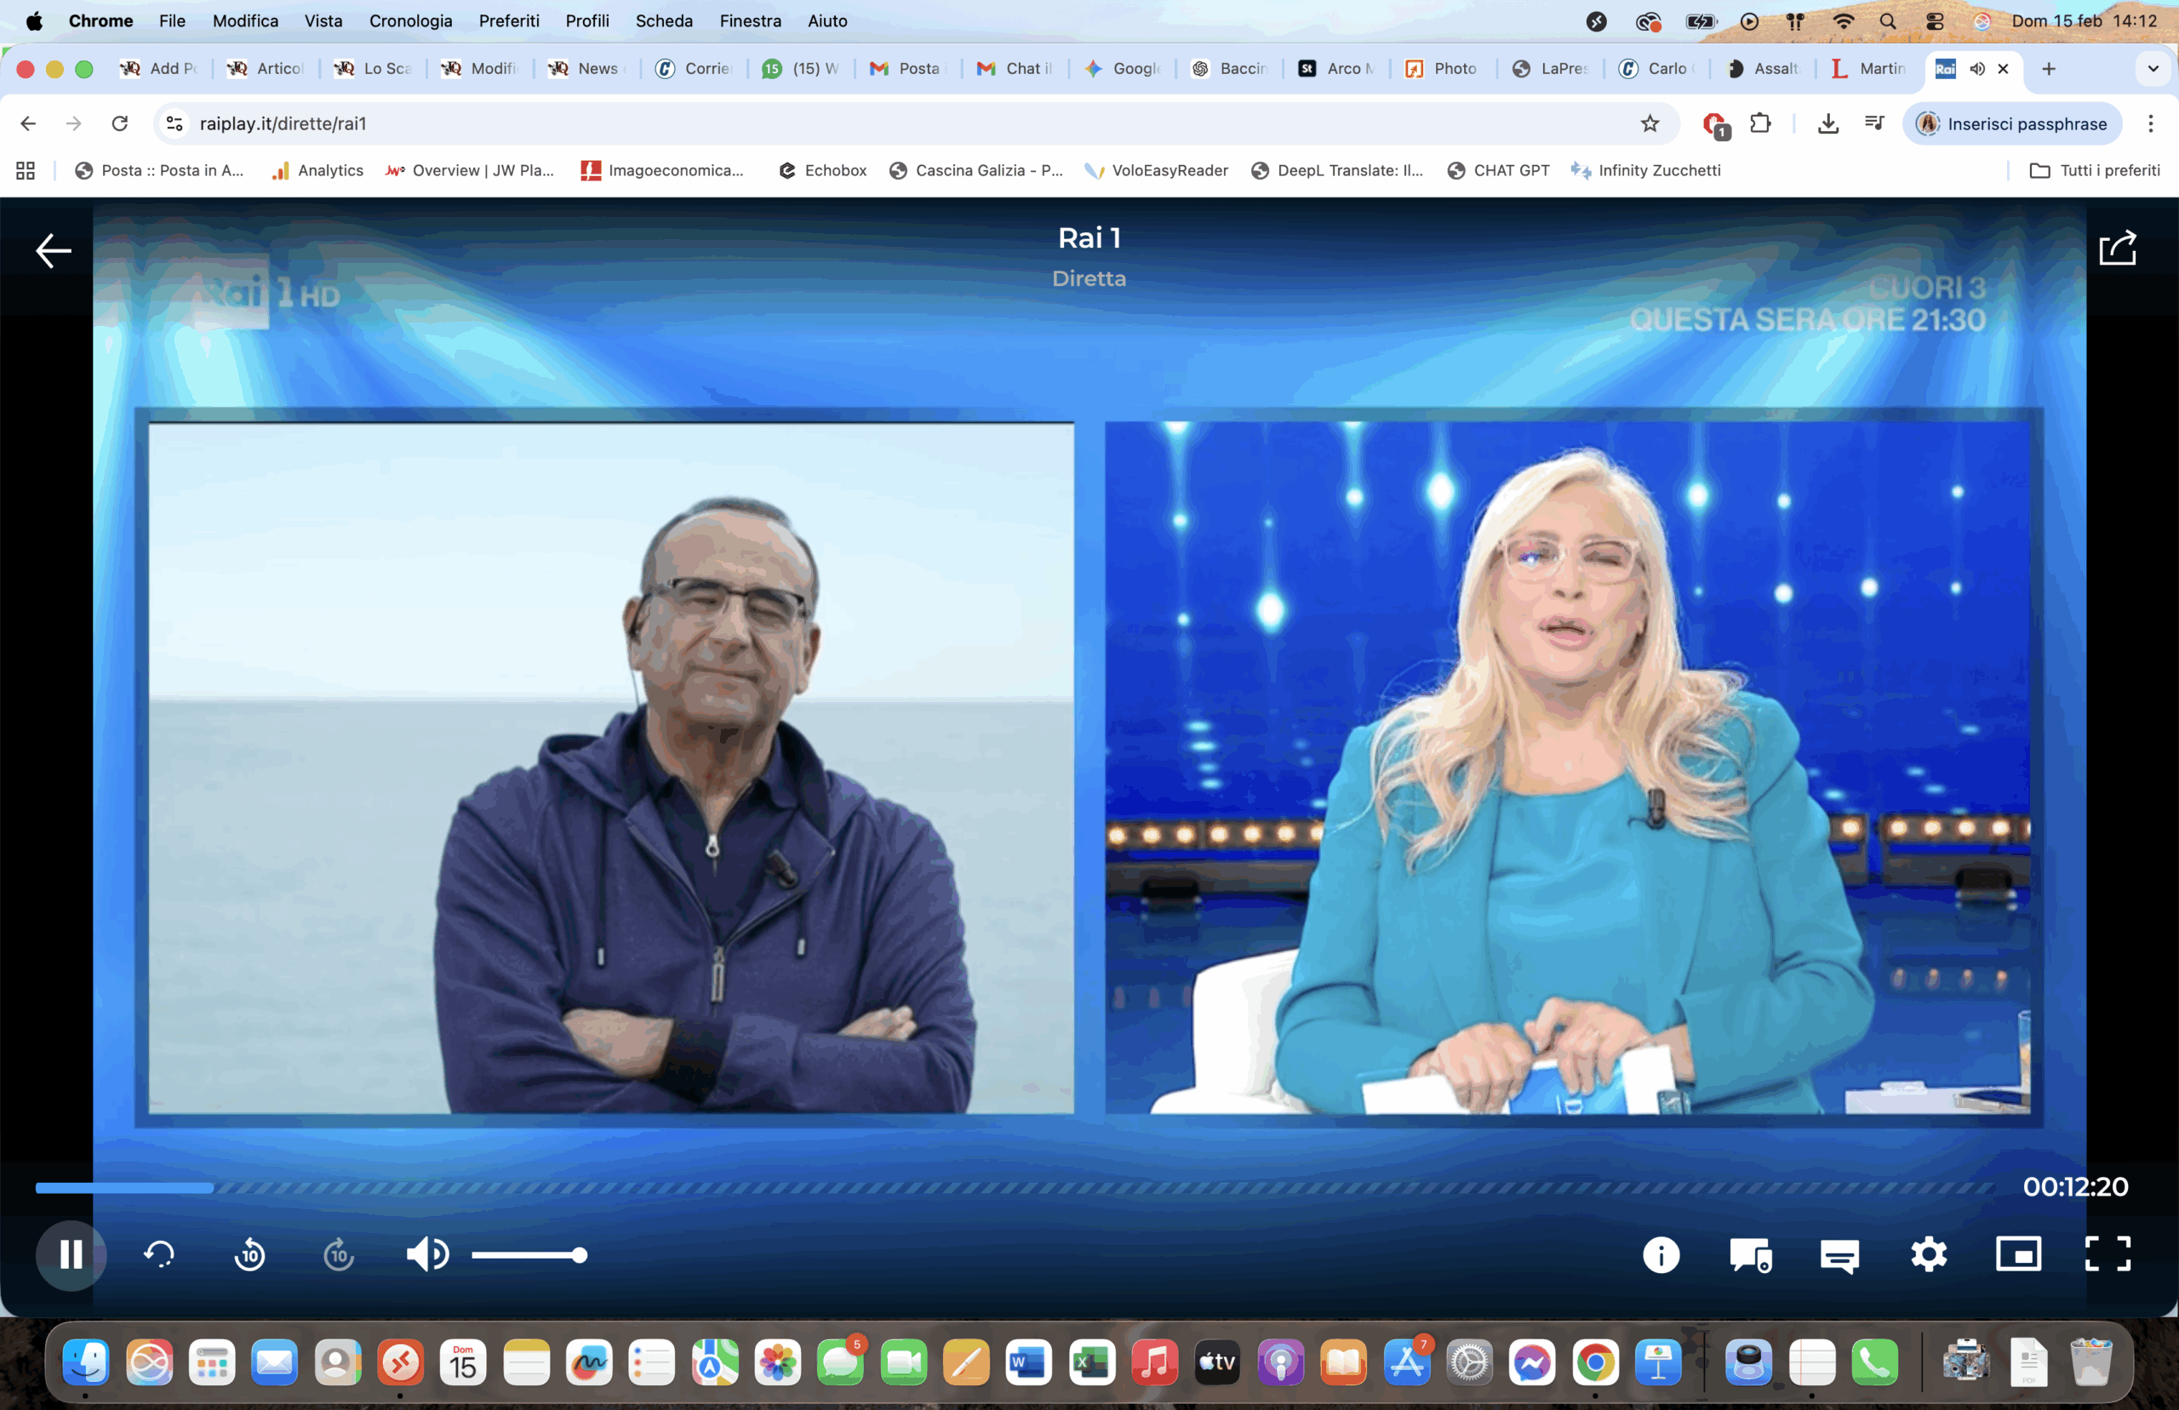Launch the Musica app from the Dock

tap(1154, 1362)
